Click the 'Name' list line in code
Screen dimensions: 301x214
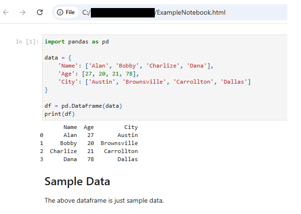point(136,66)
